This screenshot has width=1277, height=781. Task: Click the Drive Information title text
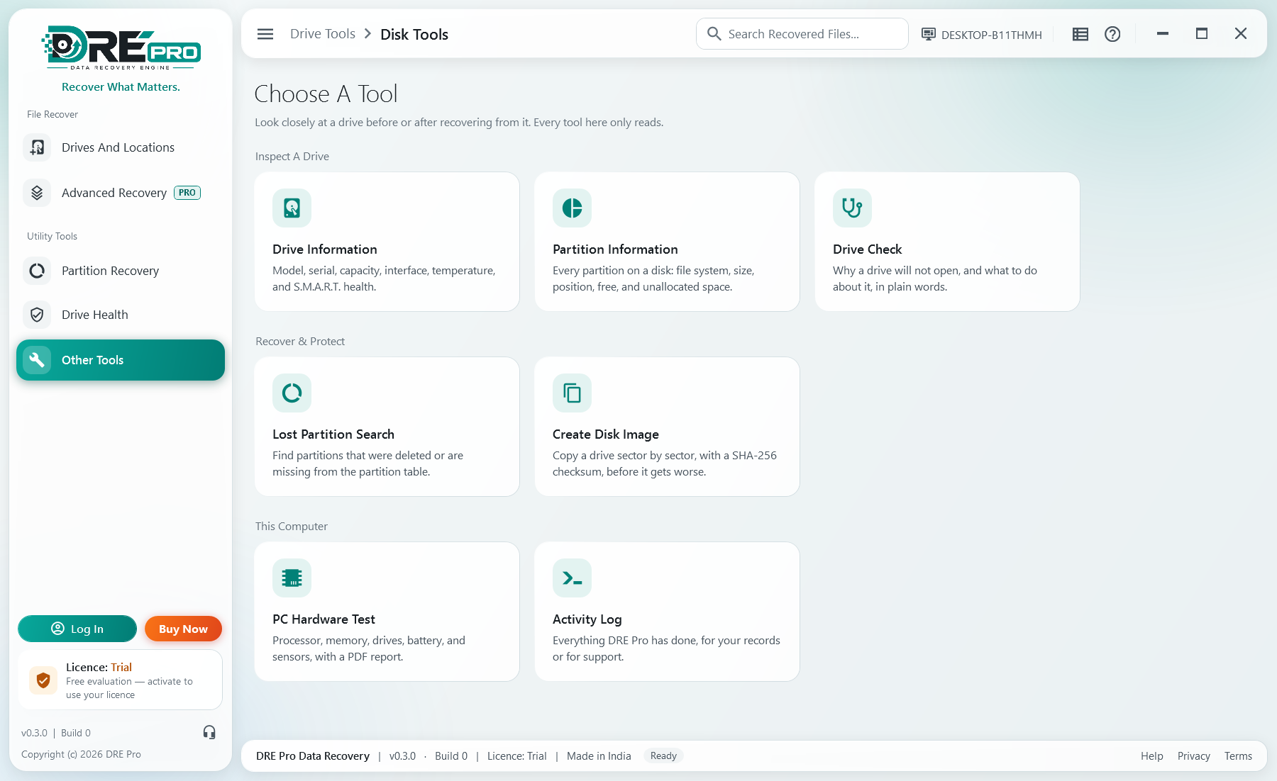pos(325,249)
